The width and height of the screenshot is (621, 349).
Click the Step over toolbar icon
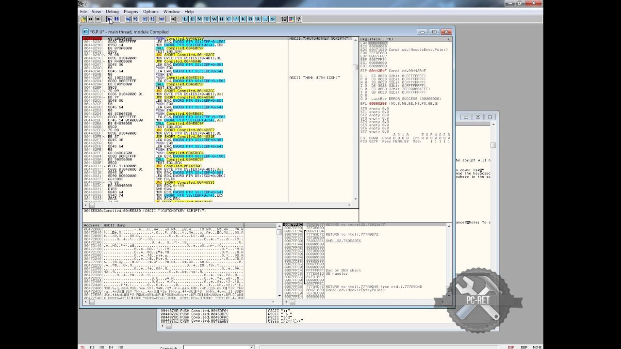point(136,19)
